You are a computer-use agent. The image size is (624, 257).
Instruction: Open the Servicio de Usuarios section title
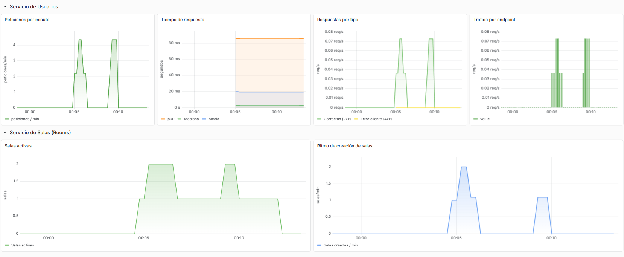click(34, 7)
